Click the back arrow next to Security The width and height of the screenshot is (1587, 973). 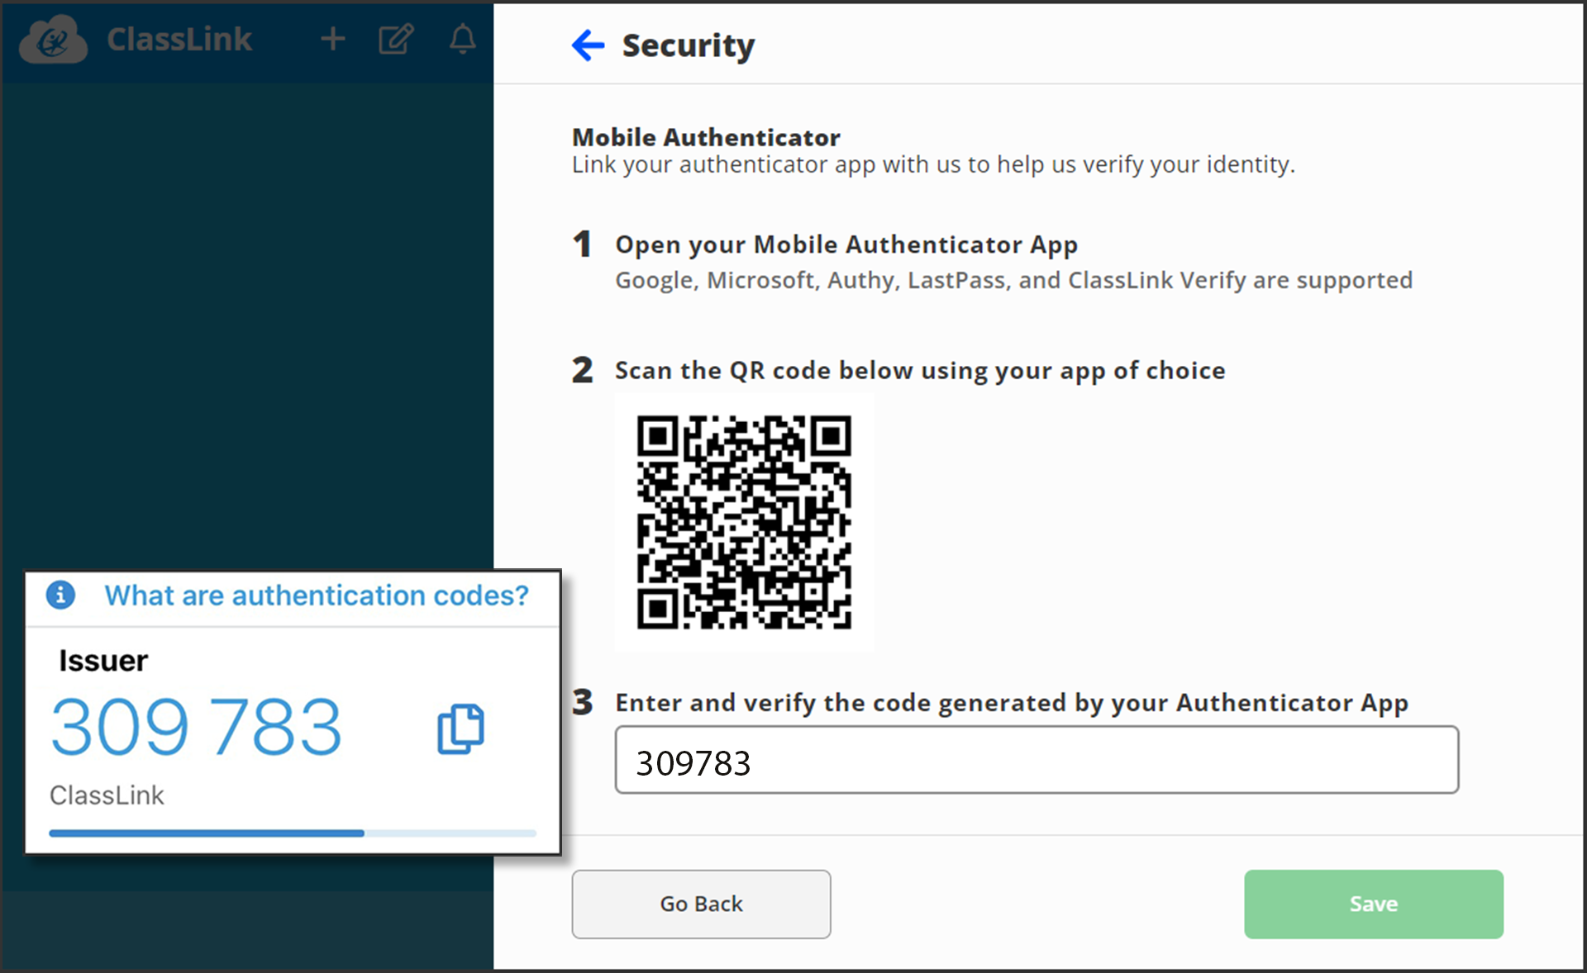tap(588, 45)
